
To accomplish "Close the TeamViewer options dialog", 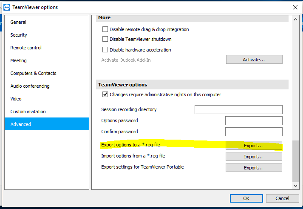I will click(295, 7).
